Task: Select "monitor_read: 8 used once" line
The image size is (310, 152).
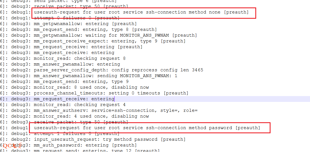Action: (x=91, y=87)
